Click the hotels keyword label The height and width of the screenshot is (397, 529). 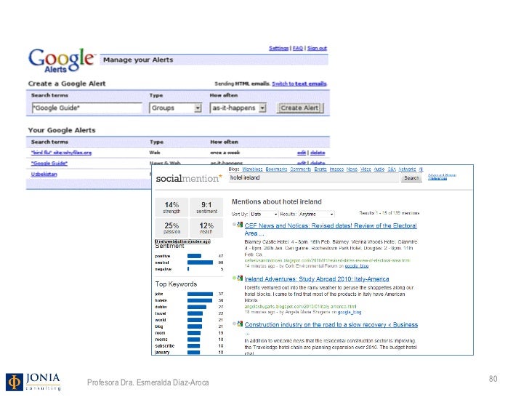161,300
